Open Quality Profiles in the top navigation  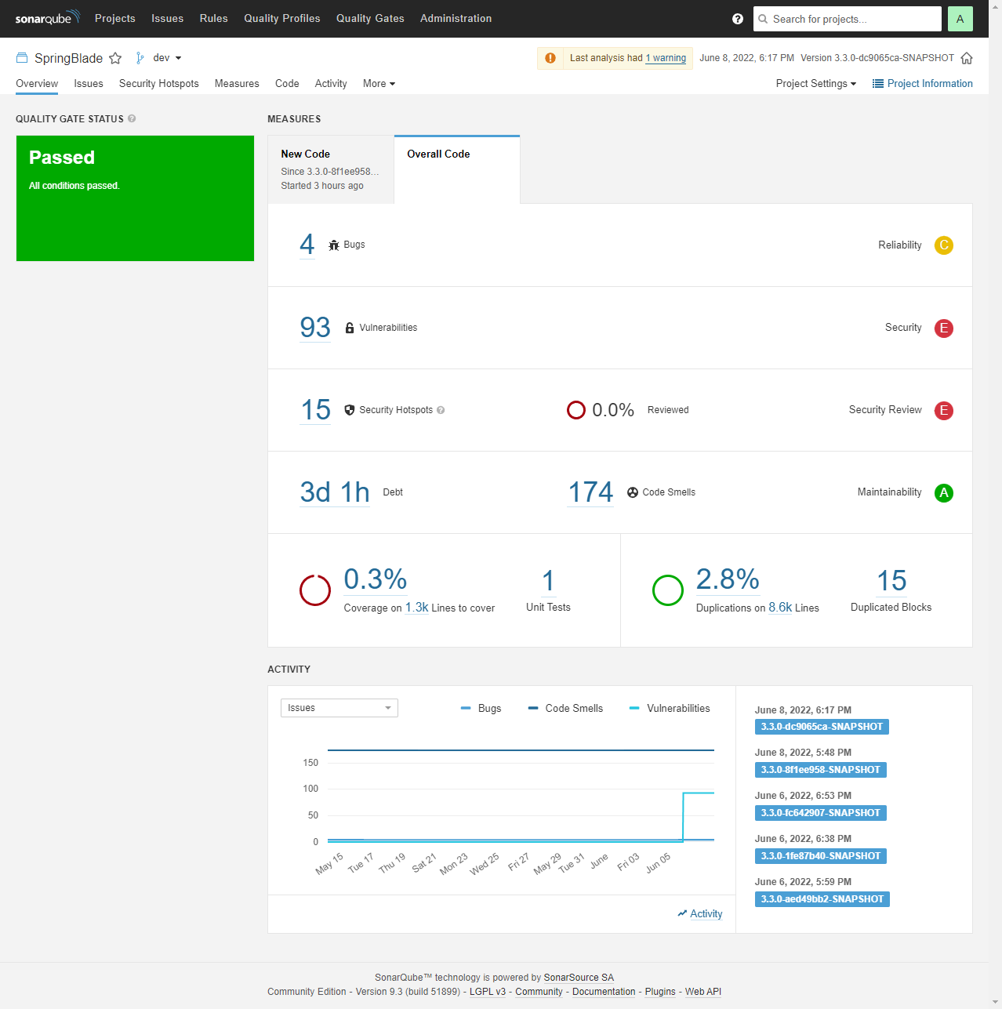(x=282, y=18)
